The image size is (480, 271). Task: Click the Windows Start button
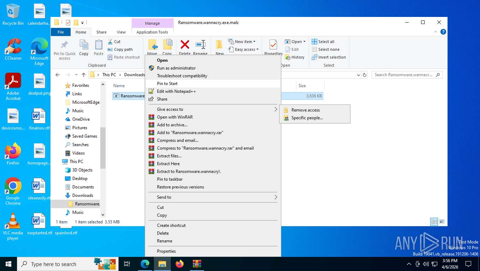pos(8,264)
